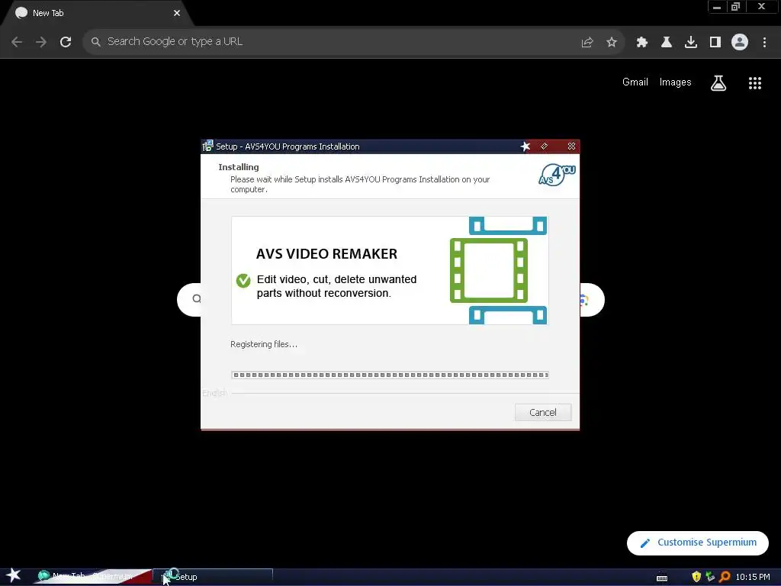Click the "Registering files..." status text
This screenshot has width=781, height=586.
pos(263,344)
